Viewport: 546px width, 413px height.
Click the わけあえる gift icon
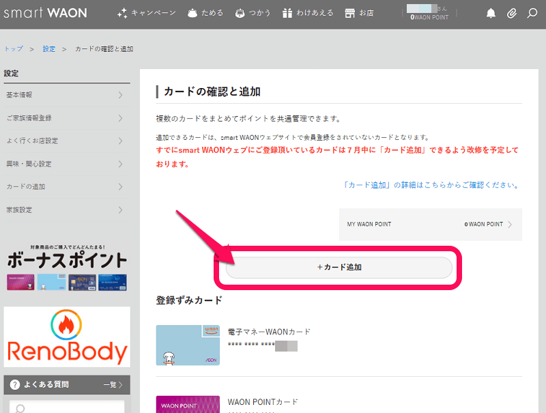287,13
